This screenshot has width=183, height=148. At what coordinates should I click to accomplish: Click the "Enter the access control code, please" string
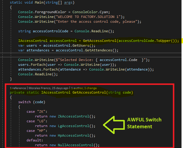[x=97, y=22]
